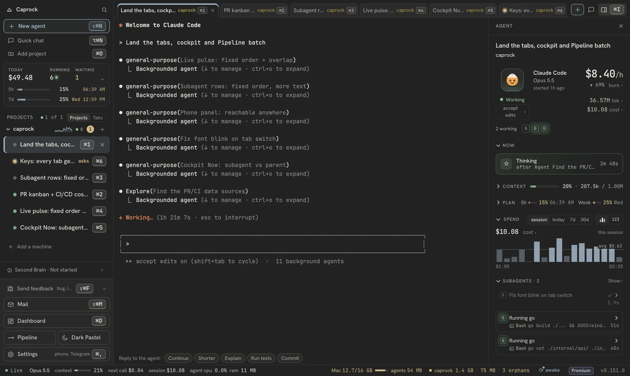Collapse the SUBAGENTS section
The image size is (630, 376).
[498, 281]
